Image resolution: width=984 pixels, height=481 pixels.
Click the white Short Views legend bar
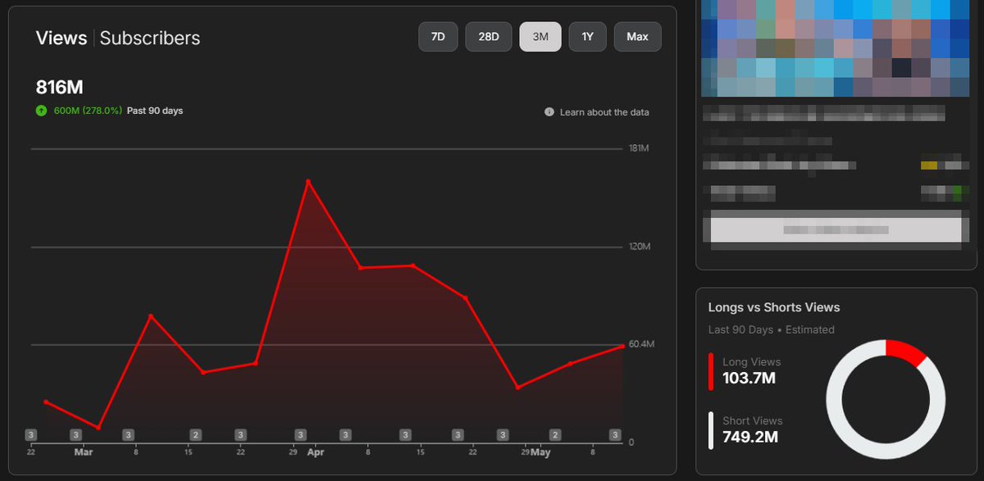coord(711,430)
